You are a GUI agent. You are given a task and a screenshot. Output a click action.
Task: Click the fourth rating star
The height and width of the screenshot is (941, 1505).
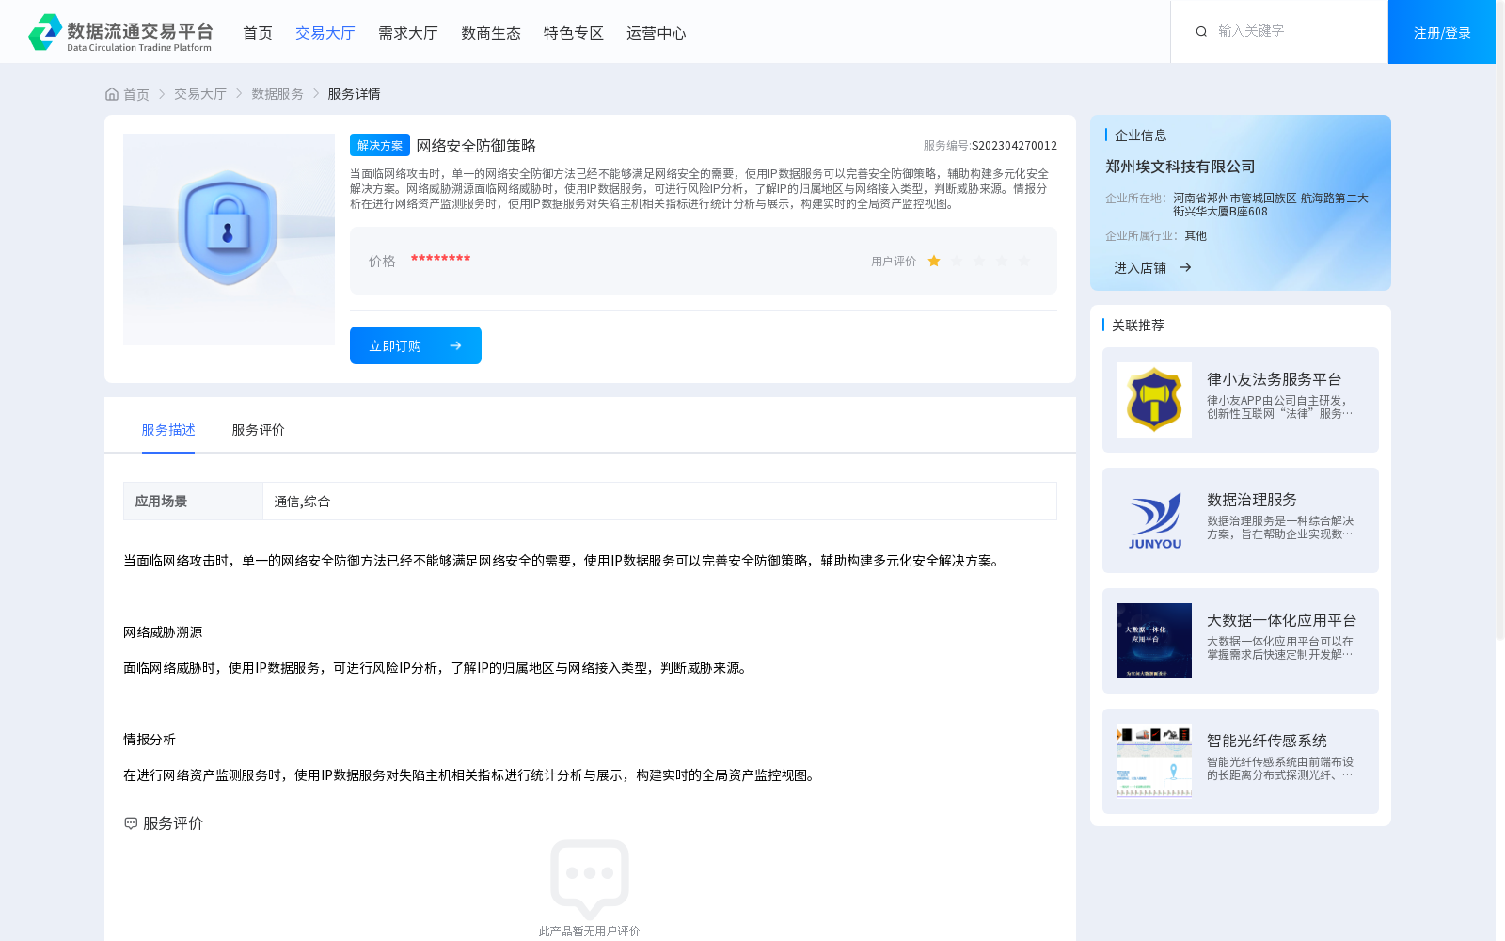[1002, 261]
